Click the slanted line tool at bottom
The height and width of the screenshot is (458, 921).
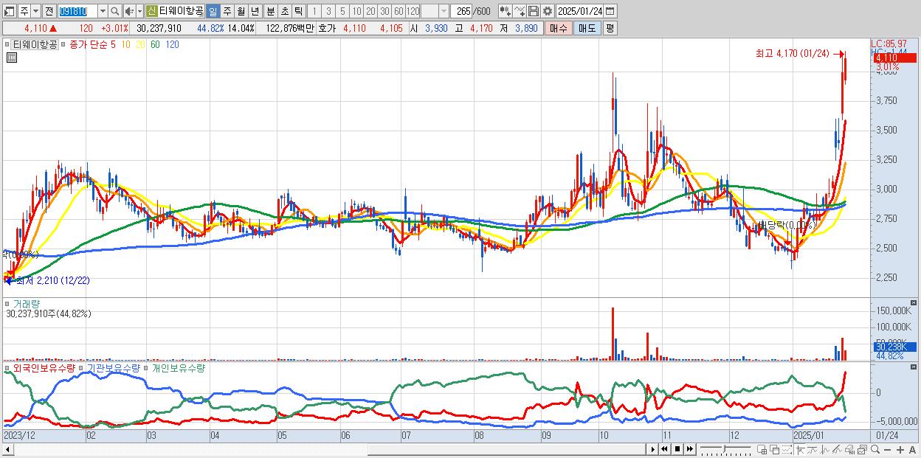[x=837, y=449]
